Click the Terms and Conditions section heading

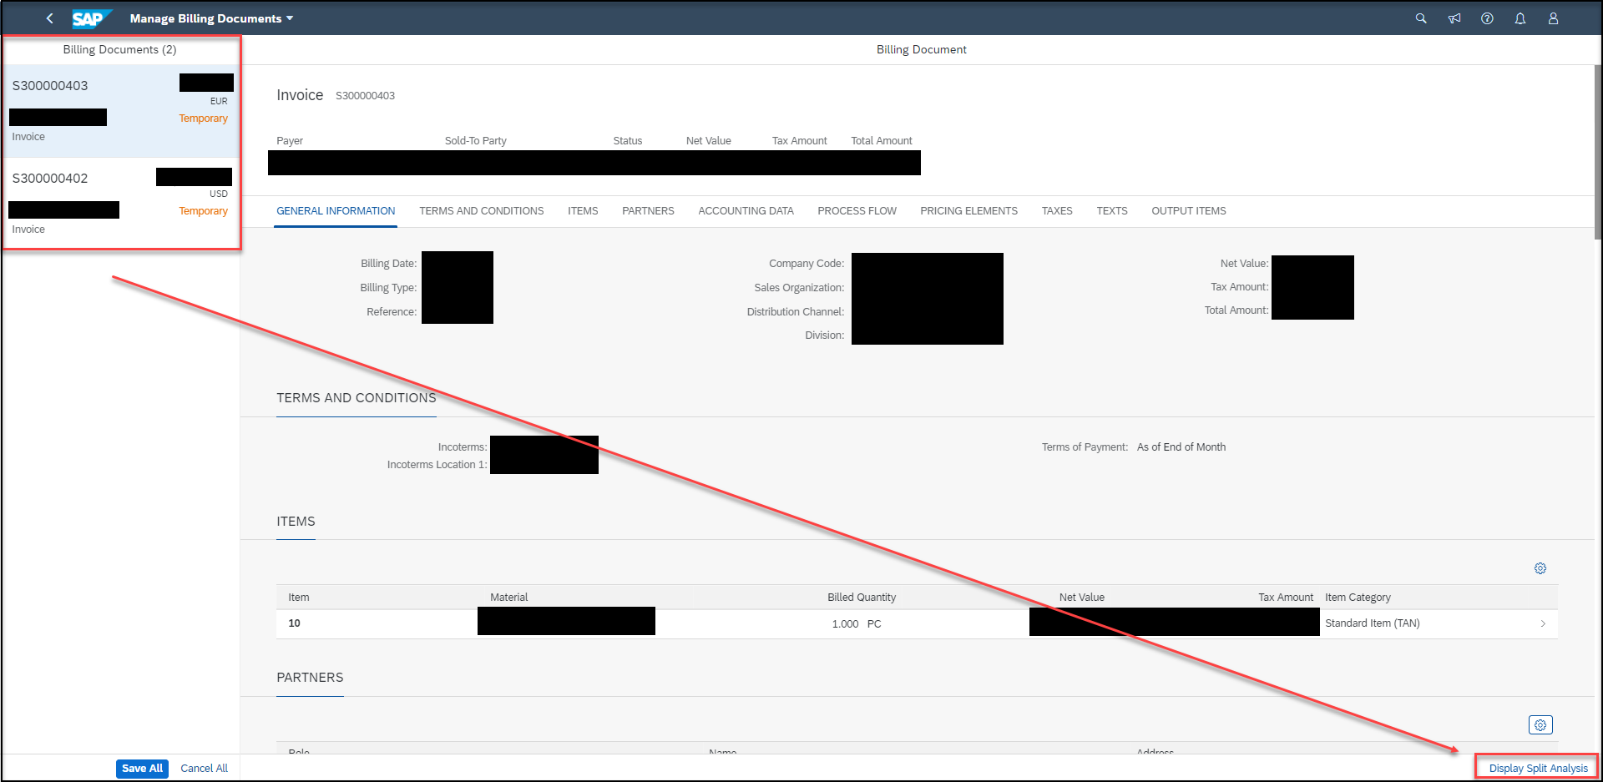(x=357, y=398)
